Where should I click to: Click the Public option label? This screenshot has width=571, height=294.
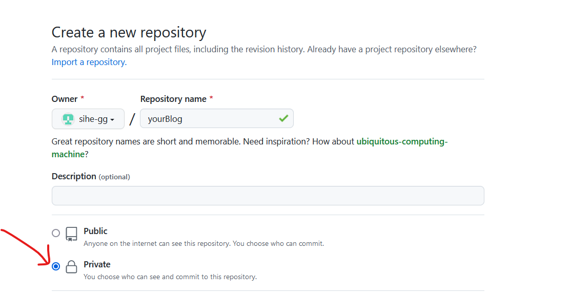95,231
